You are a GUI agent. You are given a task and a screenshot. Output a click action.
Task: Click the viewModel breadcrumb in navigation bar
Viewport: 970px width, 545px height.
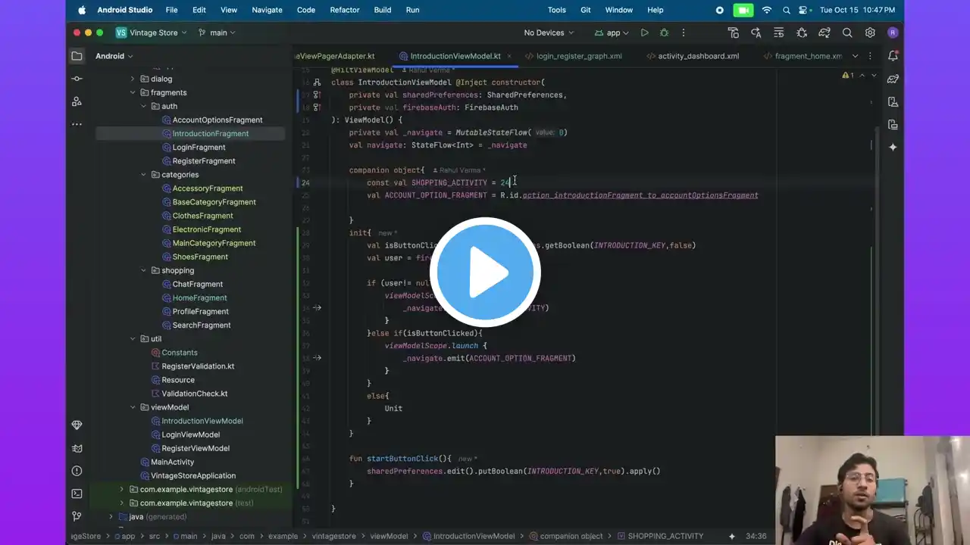(389, 536)
